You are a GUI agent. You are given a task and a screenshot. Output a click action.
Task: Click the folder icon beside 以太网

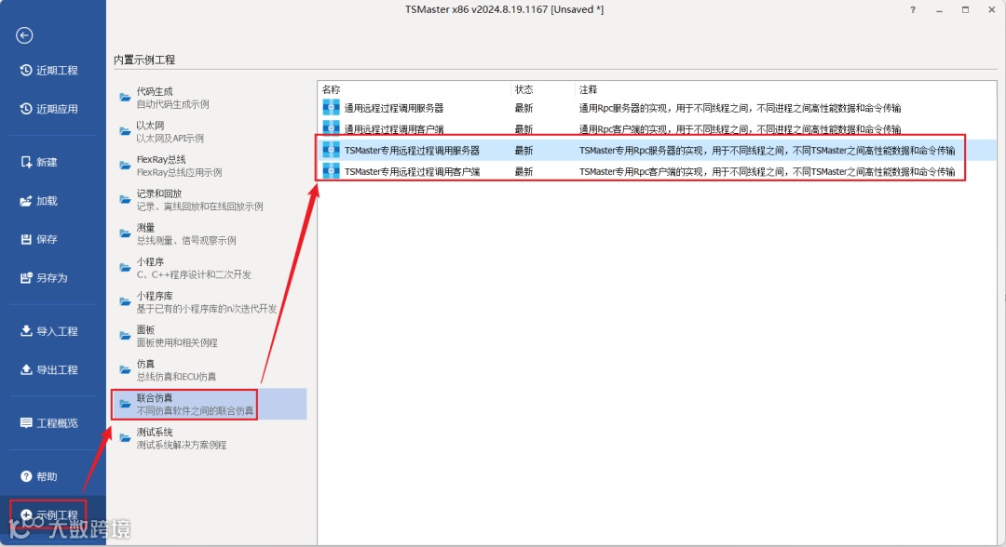click(x=125, y=131)
